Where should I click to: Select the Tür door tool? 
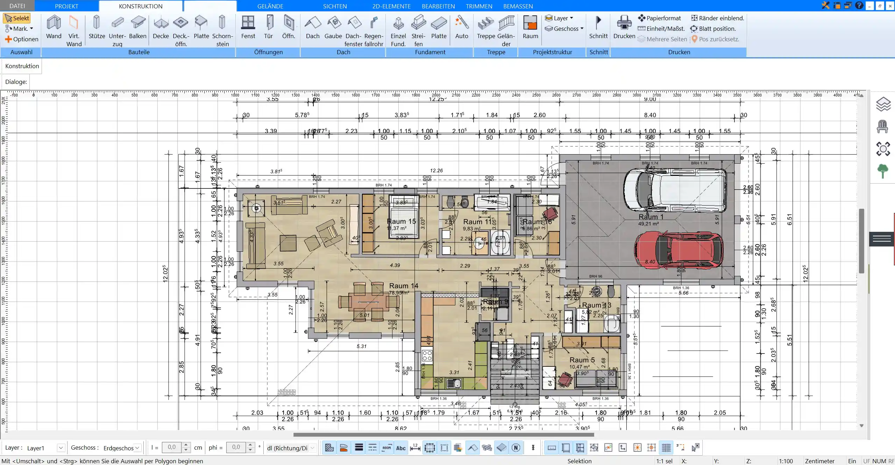point(268,27)
